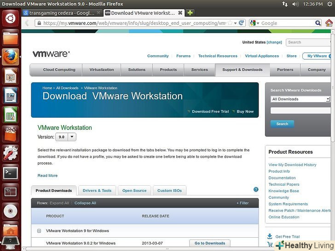Select the Product Downloads tab
Viewport: 335px width, 251px height.
pyautogui.click(x=54, y=190)
